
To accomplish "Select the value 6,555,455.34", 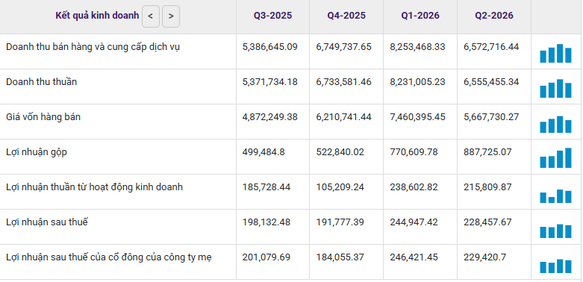I will pyautogui.click(x=491, y=82).
